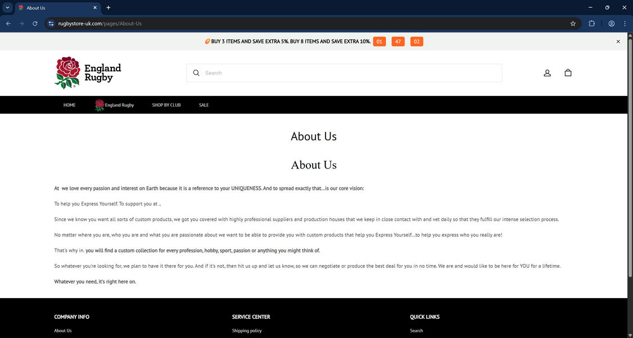Viewport: 633px width, 338px height.
Task: Go to HOME in navigation bar
Action: tap(70, 105)
